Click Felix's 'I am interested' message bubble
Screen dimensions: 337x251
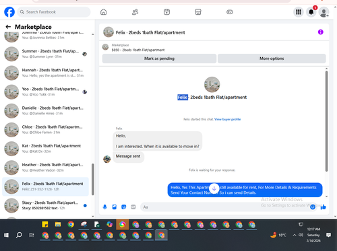click(x=157, y=141)
